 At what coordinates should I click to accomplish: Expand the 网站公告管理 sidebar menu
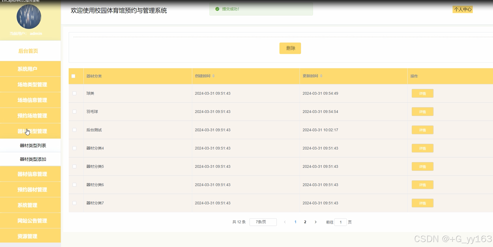30,221
